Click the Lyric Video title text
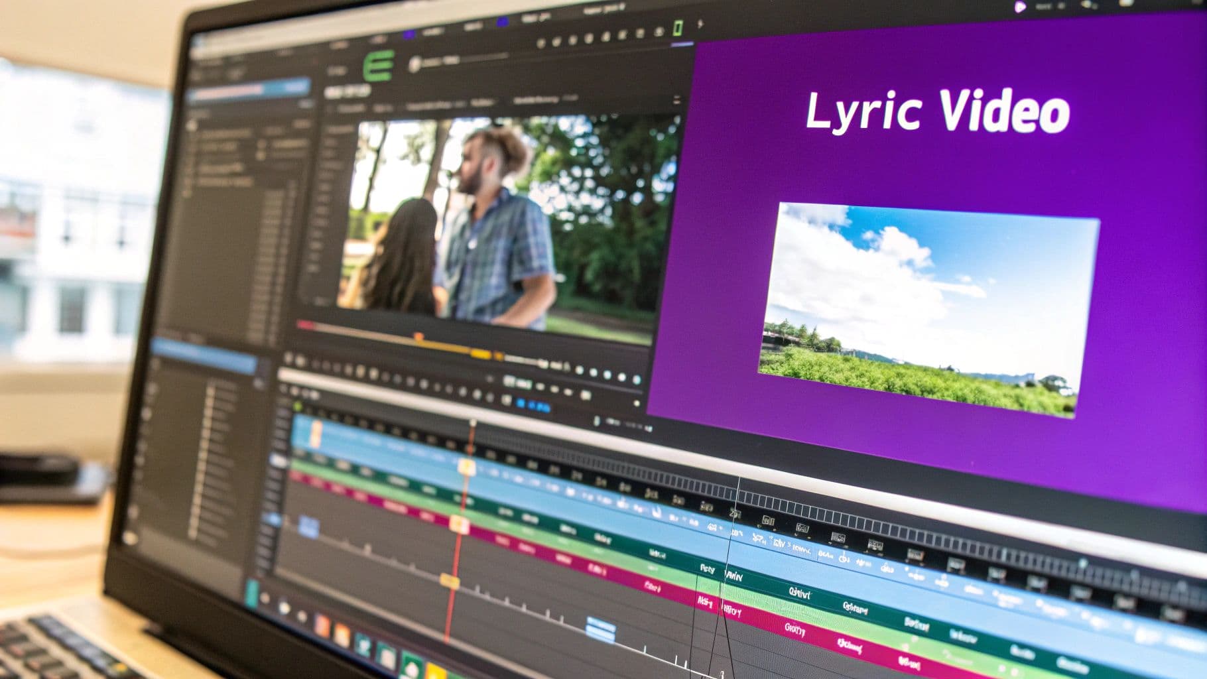Image resolution: width=1207 pixels, height=679 pixels. [x=936, y=111]
